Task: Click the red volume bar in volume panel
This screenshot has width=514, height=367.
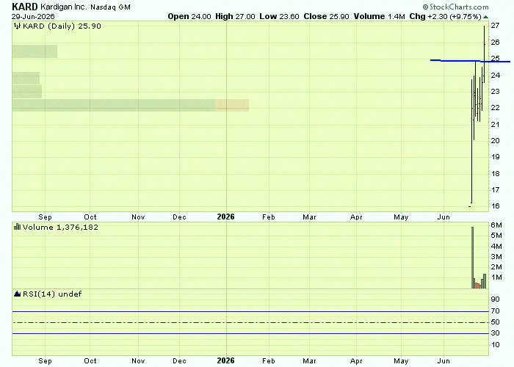Action: (477, 286)
